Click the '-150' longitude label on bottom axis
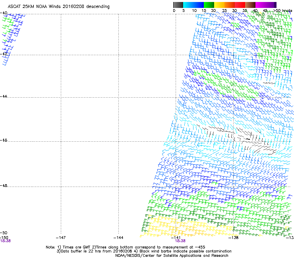The width and height of the screenshot is (294, 258). click(4, 238)
